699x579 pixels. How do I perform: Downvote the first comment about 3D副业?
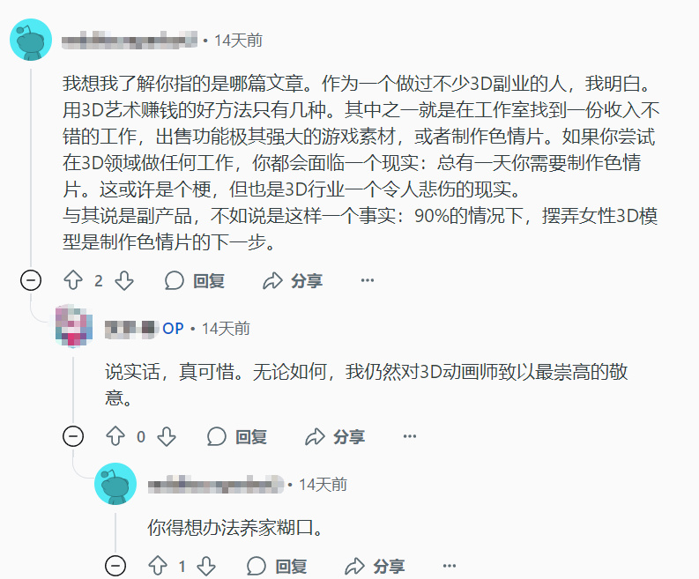[x=124, y=280]
